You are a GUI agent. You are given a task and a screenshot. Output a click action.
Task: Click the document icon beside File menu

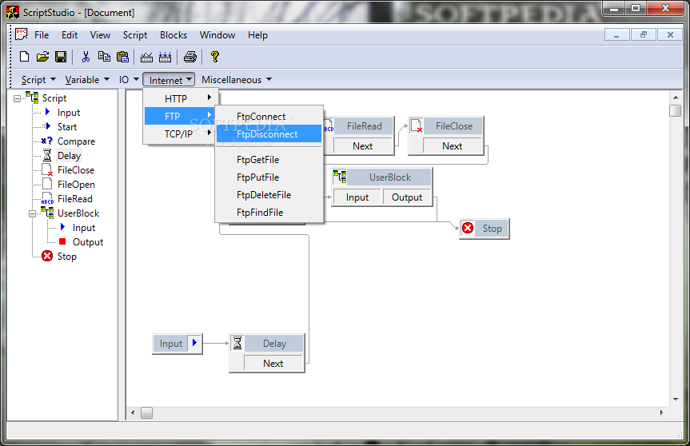(21, 34)
